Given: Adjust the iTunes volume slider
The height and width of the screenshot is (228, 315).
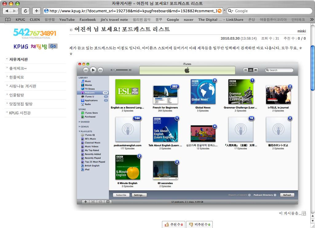Looking at the screenshot, I should pyautogui.click(x=121, y=70).
